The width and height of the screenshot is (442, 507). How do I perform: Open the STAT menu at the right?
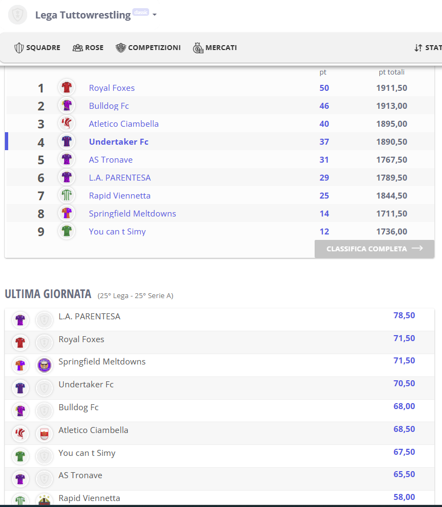[428, 47]
